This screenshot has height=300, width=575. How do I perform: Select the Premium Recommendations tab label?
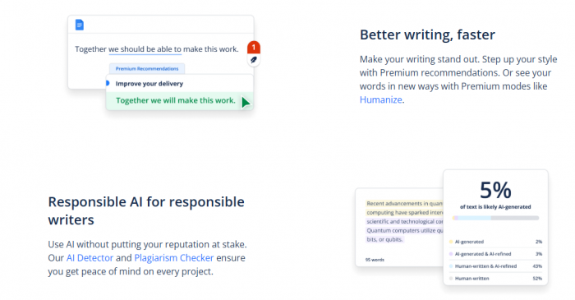pos(147,68)
